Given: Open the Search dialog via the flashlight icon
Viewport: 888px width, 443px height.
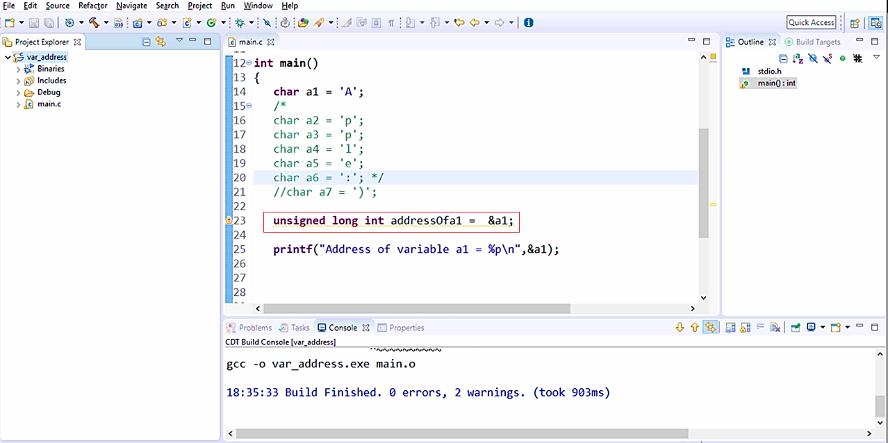Looking at the screenshot, I should (318, 22).
